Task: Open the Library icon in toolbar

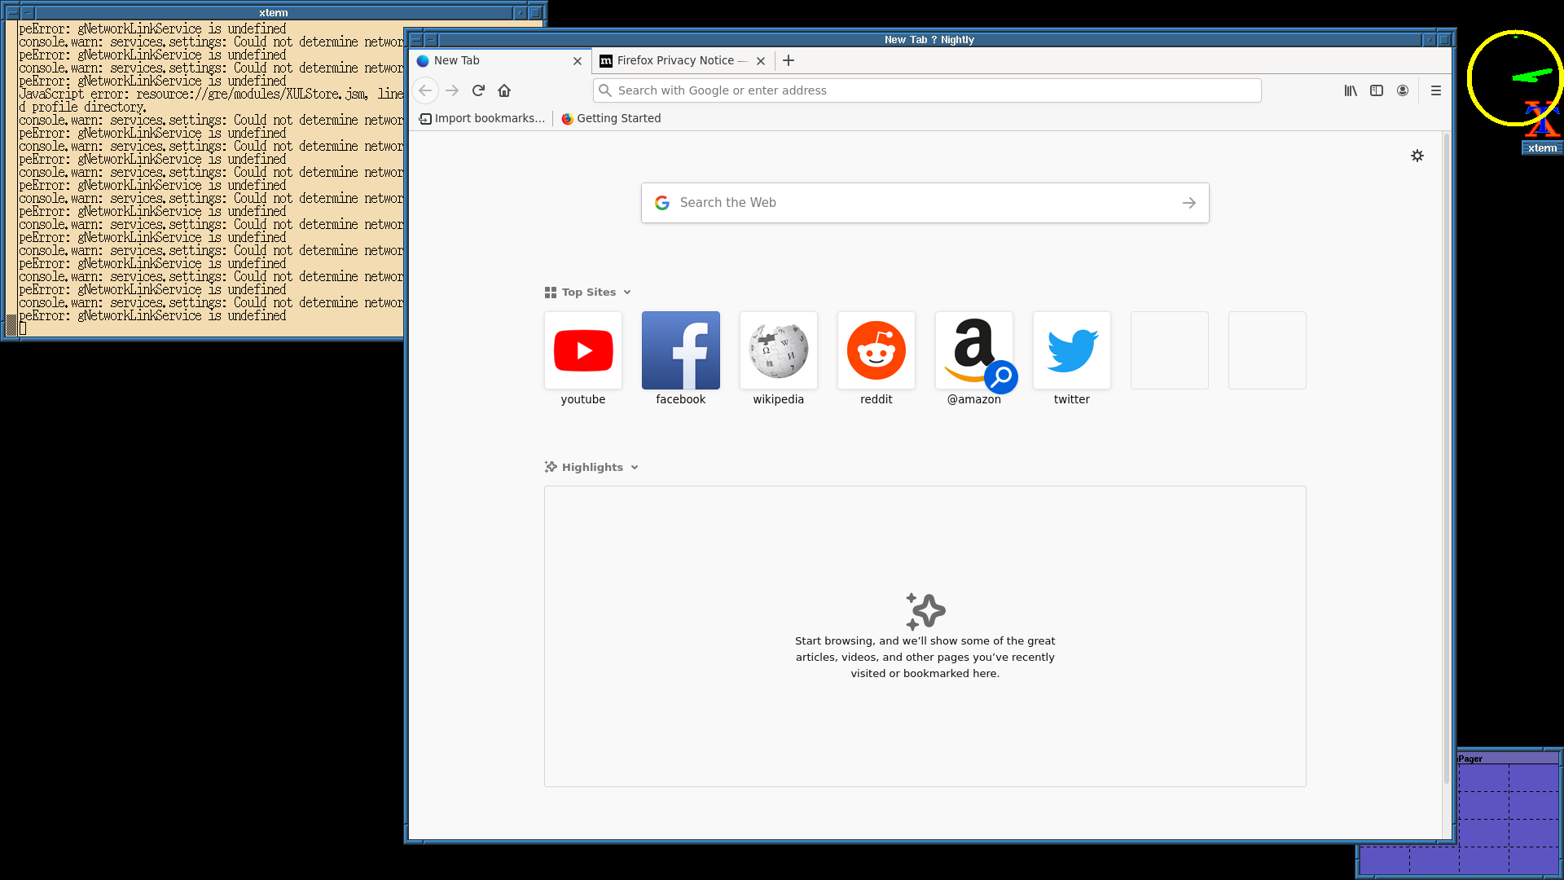Action: pyautogui.click(x=1351, y=90)
